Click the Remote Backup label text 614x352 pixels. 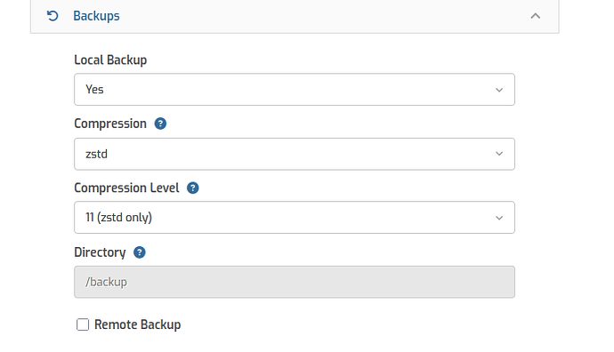click(137, 324)
